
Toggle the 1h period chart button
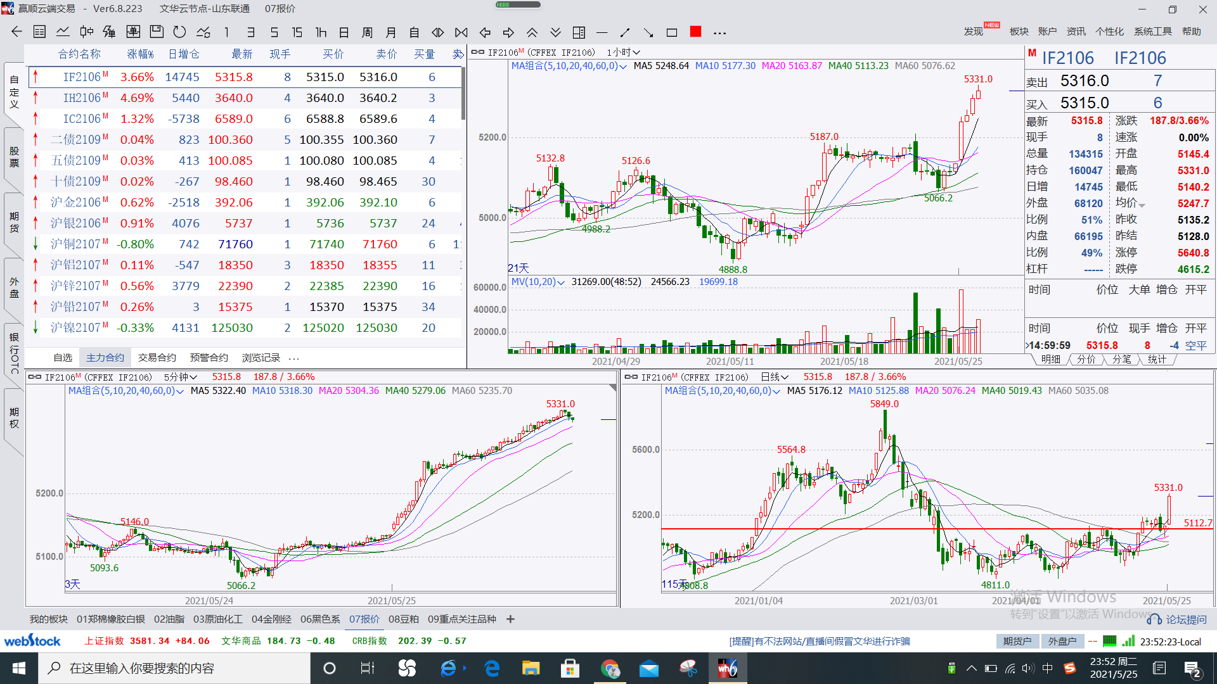pos(321,32)
